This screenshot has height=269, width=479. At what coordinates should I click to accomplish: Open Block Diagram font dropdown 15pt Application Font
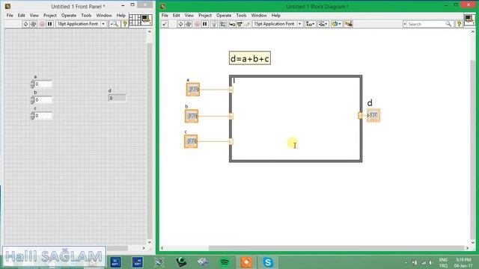pos(278,24)
